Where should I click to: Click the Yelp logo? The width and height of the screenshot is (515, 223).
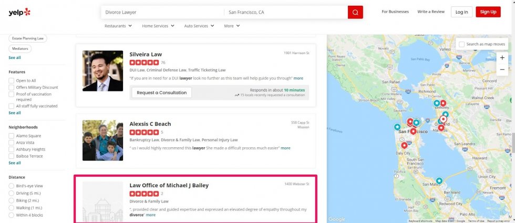[x=19, y=12]
